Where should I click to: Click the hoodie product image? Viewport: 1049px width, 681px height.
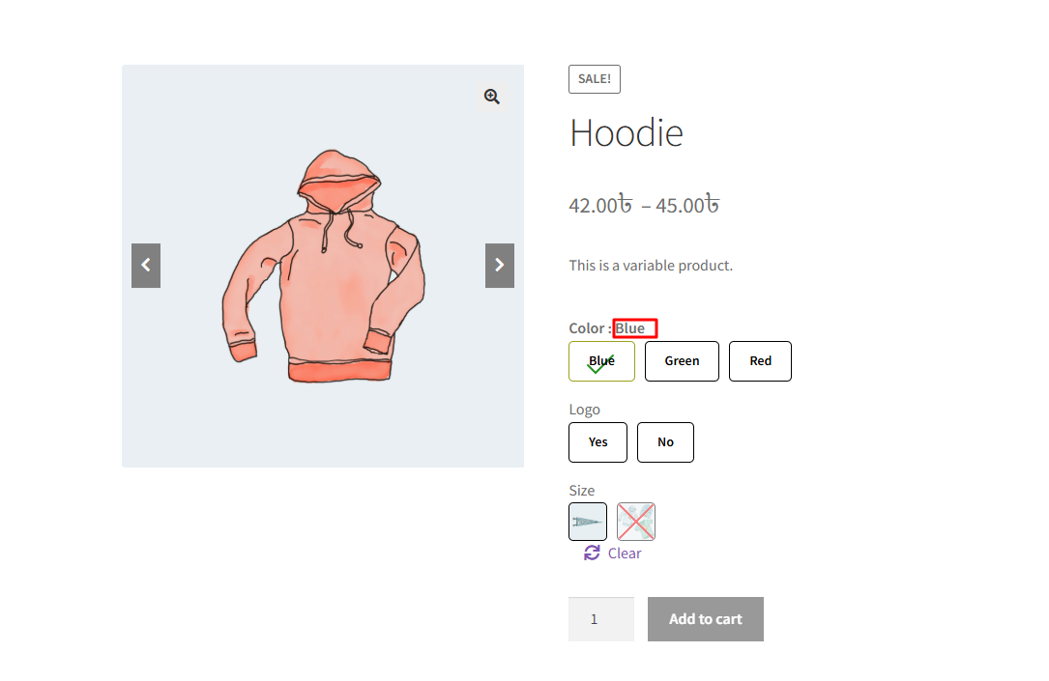(x=323, y=266)
